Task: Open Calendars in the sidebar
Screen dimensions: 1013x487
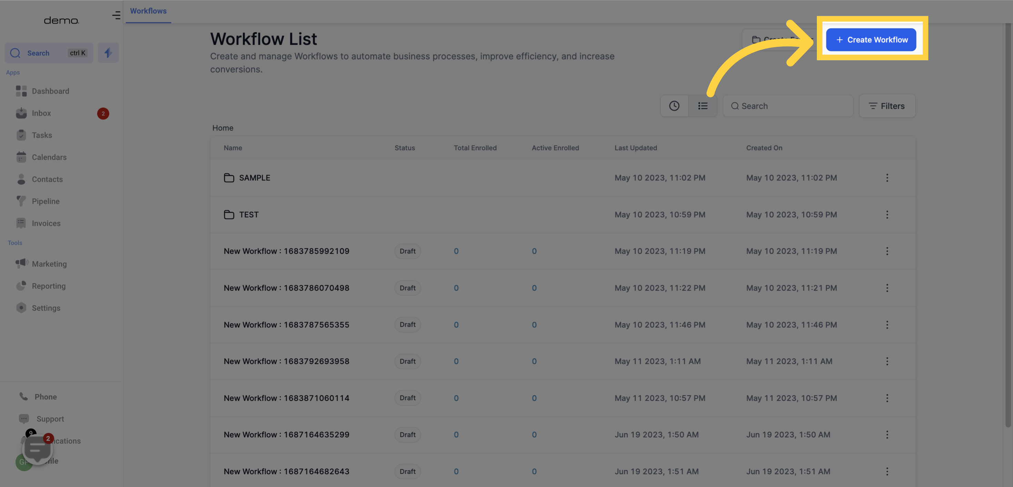Action: coord(49,157)
